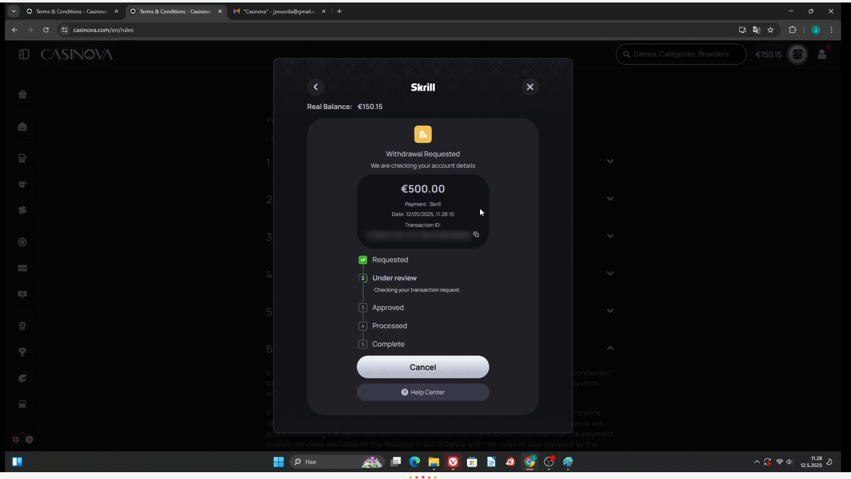Expand terms section 1
The width and height of the screenshot is (851, 479).
(610, 161)
